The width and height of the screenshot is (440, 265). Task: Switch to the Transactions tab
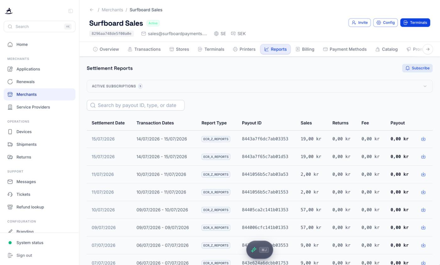144,49
